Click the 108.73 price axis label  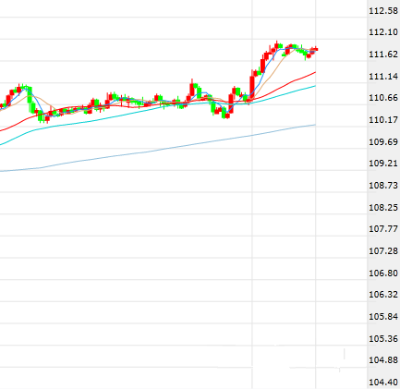(383, 186)
